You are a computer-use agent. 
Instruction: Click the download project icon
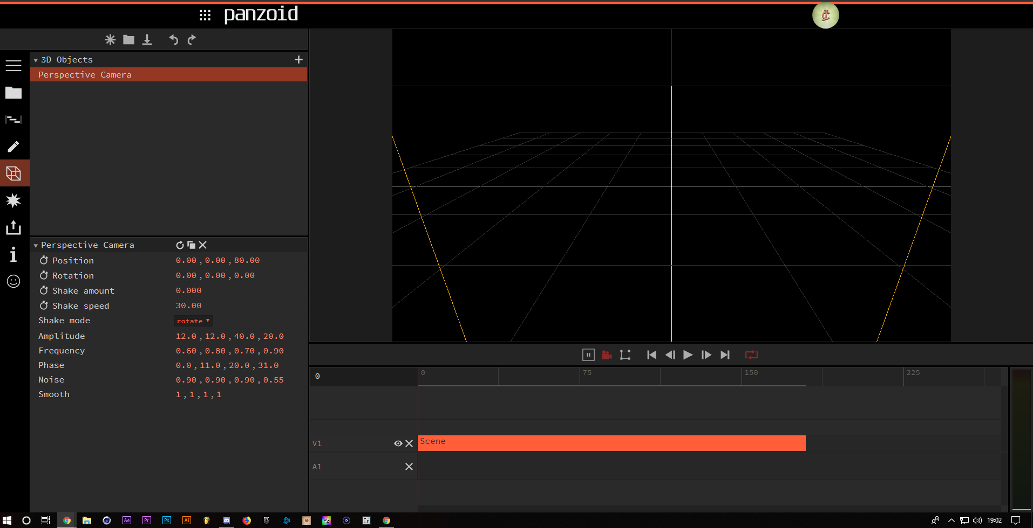147,40
